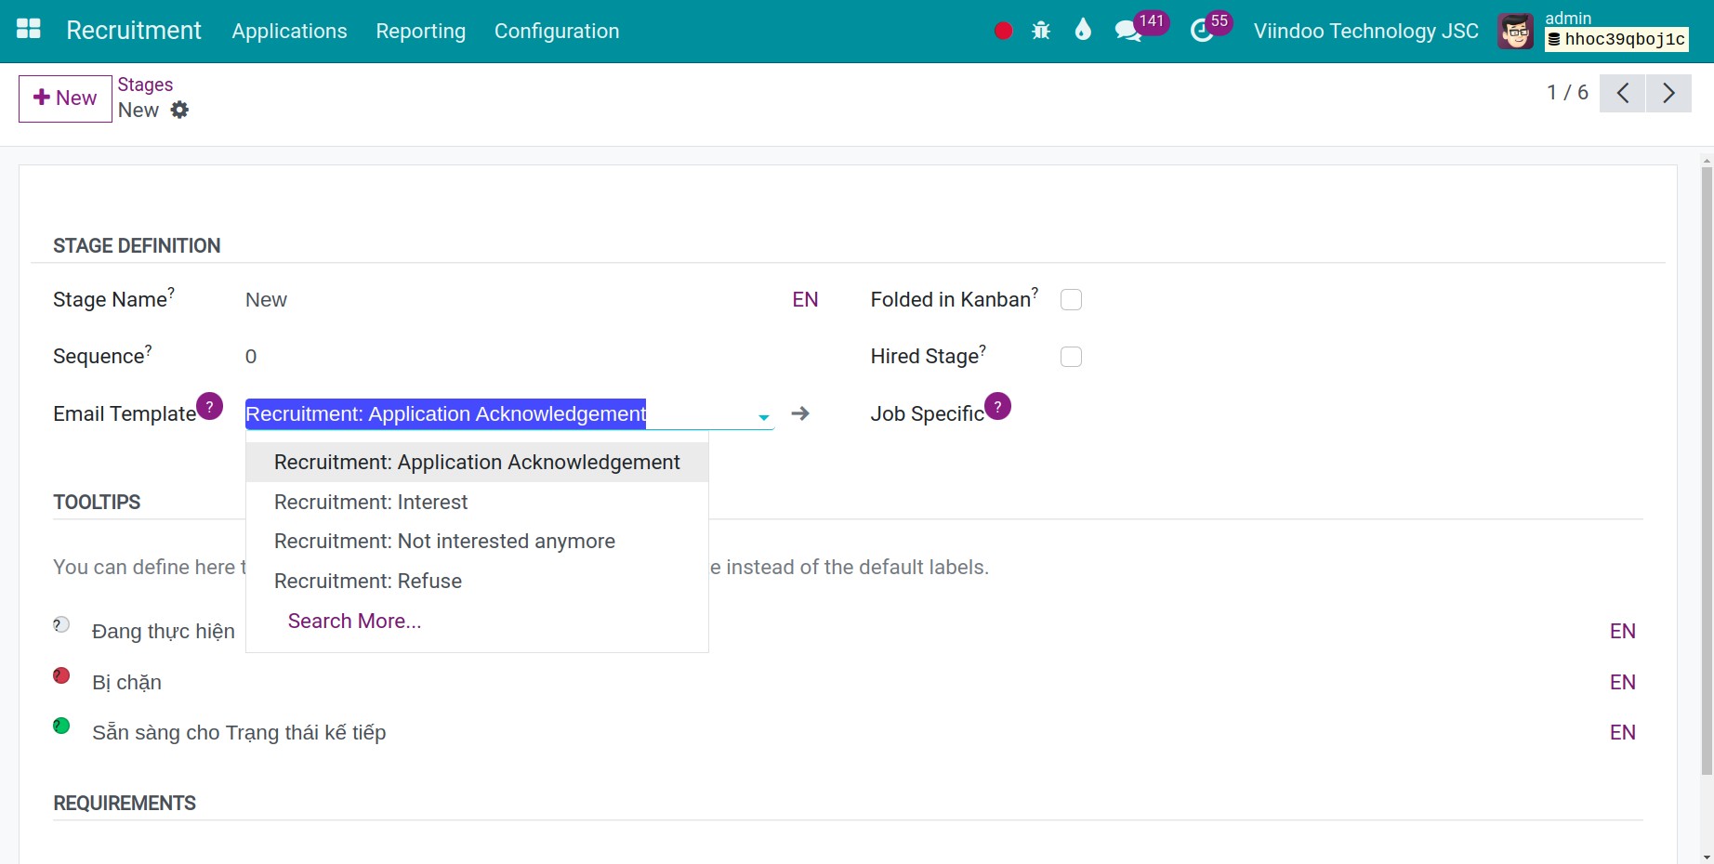Click the Email Template help question mark
The height and width of the screenshot is (864, 1714).
(x=210, y=406)
